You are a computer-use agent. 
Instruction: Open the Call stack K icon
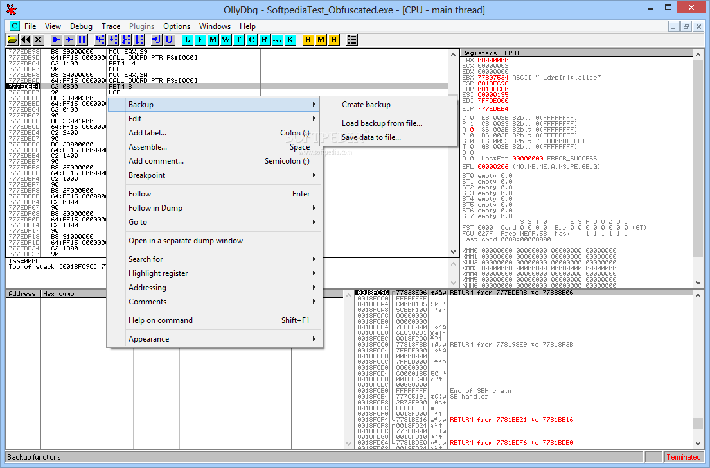click(x=290, y=40)
